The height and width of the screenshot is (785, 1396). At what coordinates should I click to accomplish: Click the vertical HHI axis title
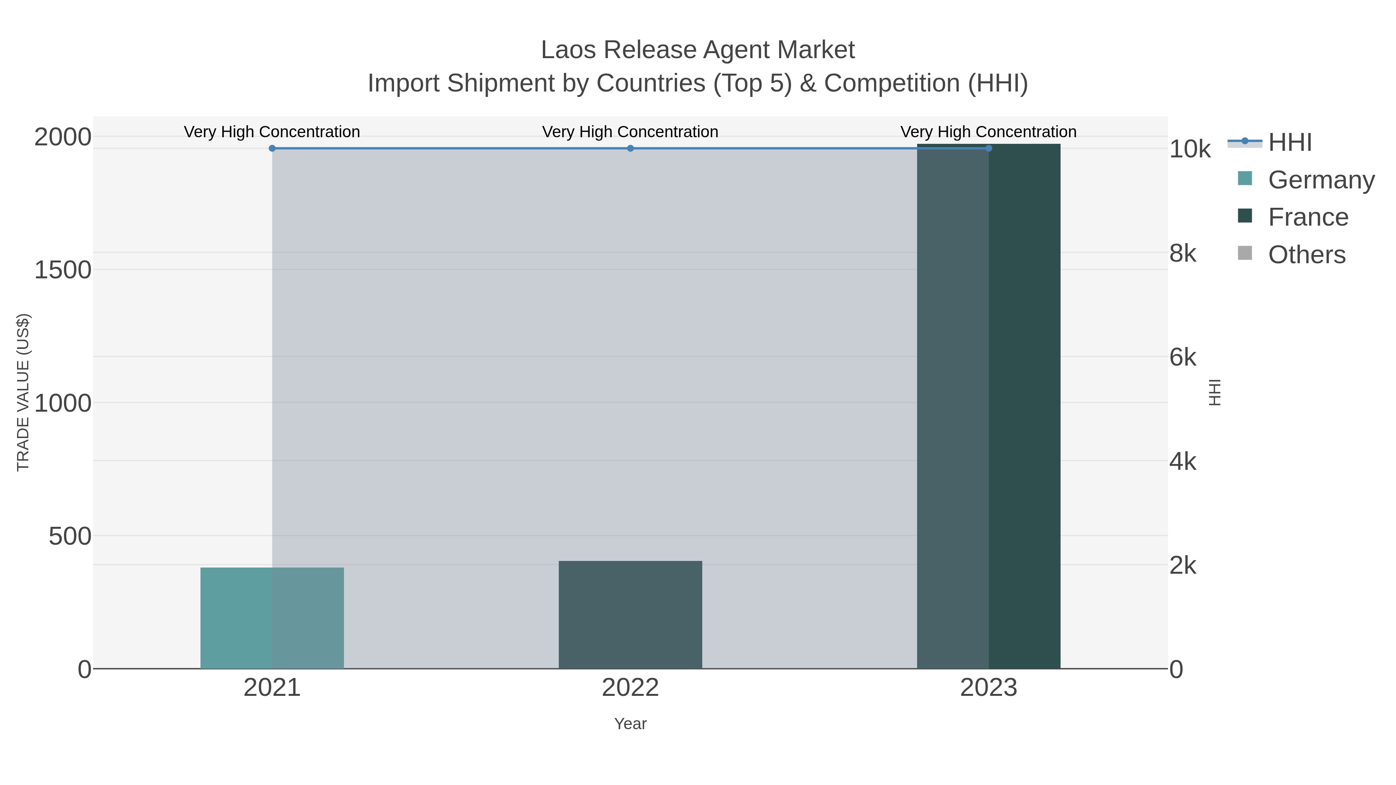[1215, 392]
